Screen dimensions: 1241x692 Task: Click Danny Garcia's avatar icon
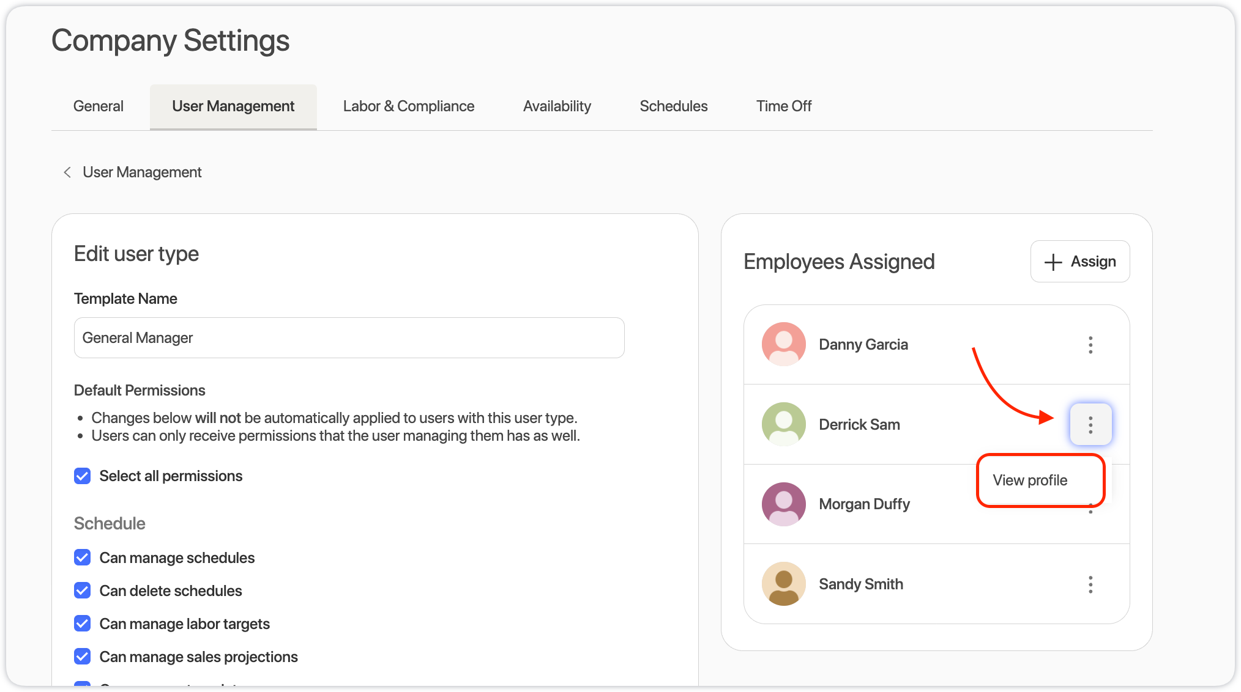click(x=783, y=344)
